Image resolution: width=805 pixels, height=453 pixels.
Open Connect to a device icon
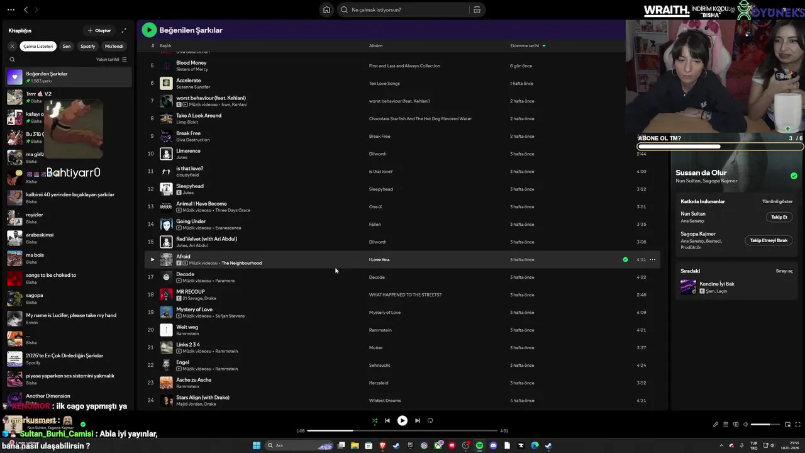[736, 425]
